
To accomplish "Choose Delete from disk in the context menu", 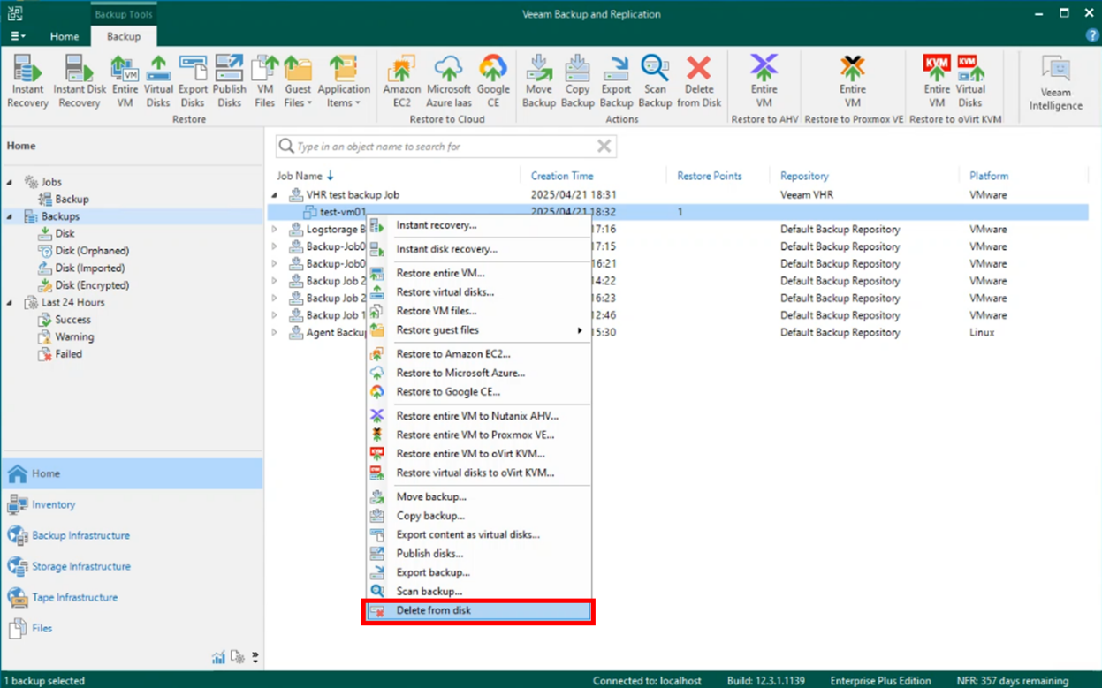I will point(478,610).
